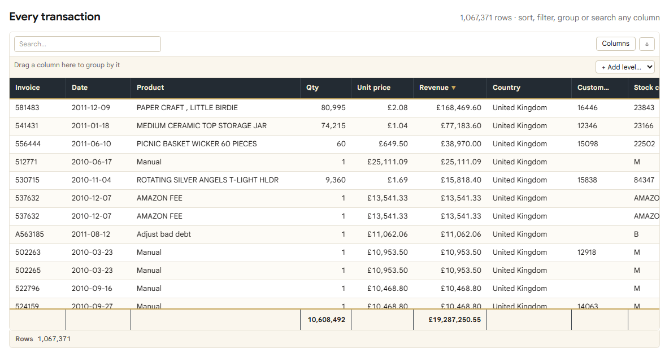Click the Rows 1,067,371 status count
669x357 pixels.
pos(43,339)
